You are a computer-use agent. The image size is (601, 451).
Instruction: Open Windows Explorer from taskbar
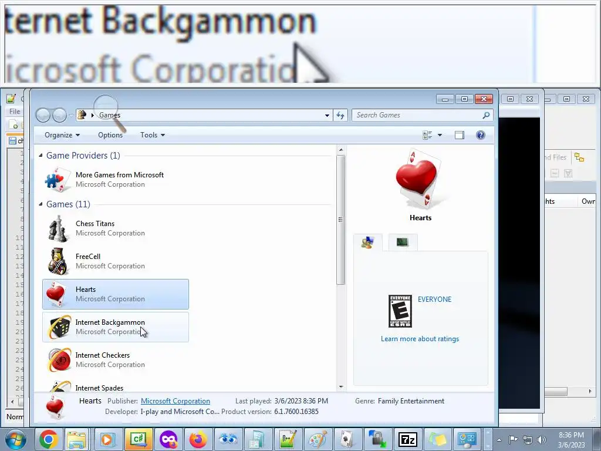coord(77,439)
